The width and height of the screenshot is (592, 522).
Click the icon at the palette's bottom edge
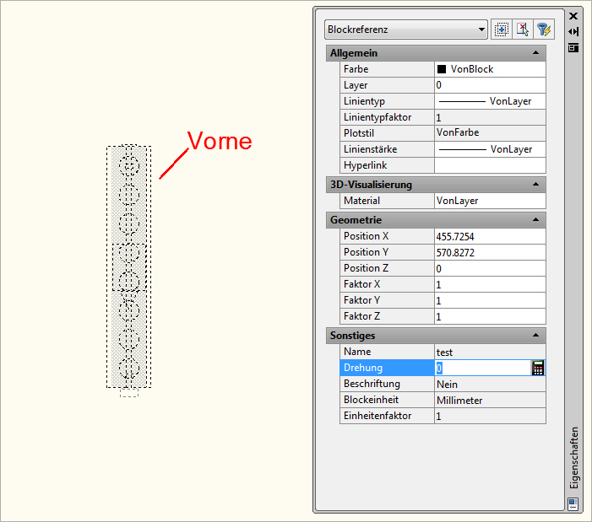573,503
